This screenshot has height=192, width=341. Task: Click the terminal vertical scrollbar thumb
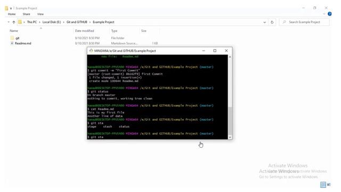(x=230, y=121)
